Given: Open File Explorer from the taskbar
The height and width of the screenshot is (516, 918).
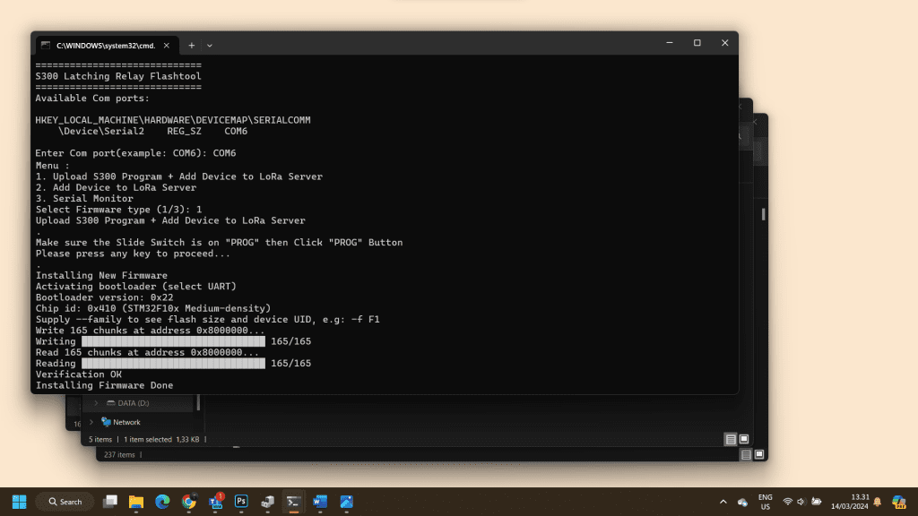Looking at the screenshot, I should click(x=136, y=502).
